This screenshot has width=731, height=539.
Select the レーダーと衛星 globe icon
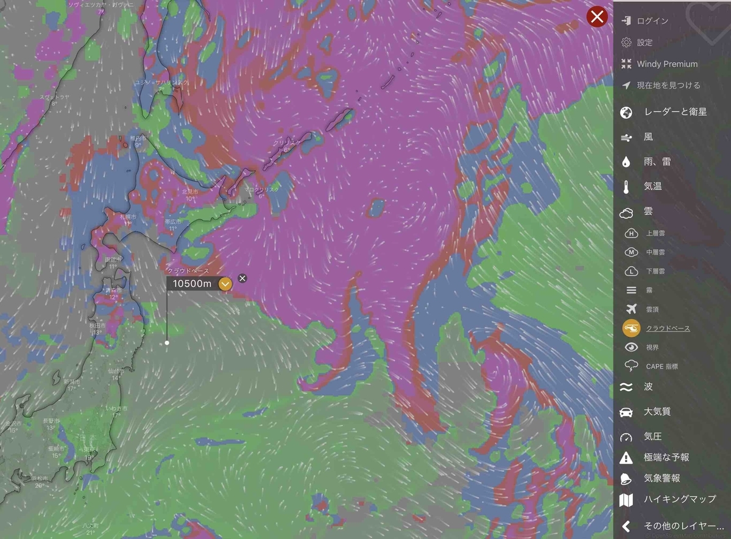[x=626, y=112]
